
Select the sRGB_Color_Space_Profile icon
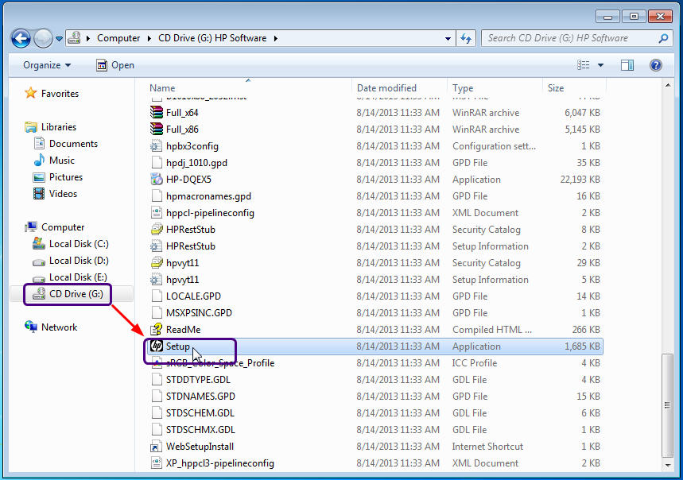(157, 363)
